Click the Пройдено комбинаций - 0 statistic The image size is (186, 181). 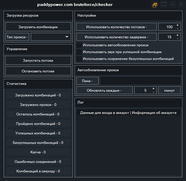(38, 123)
